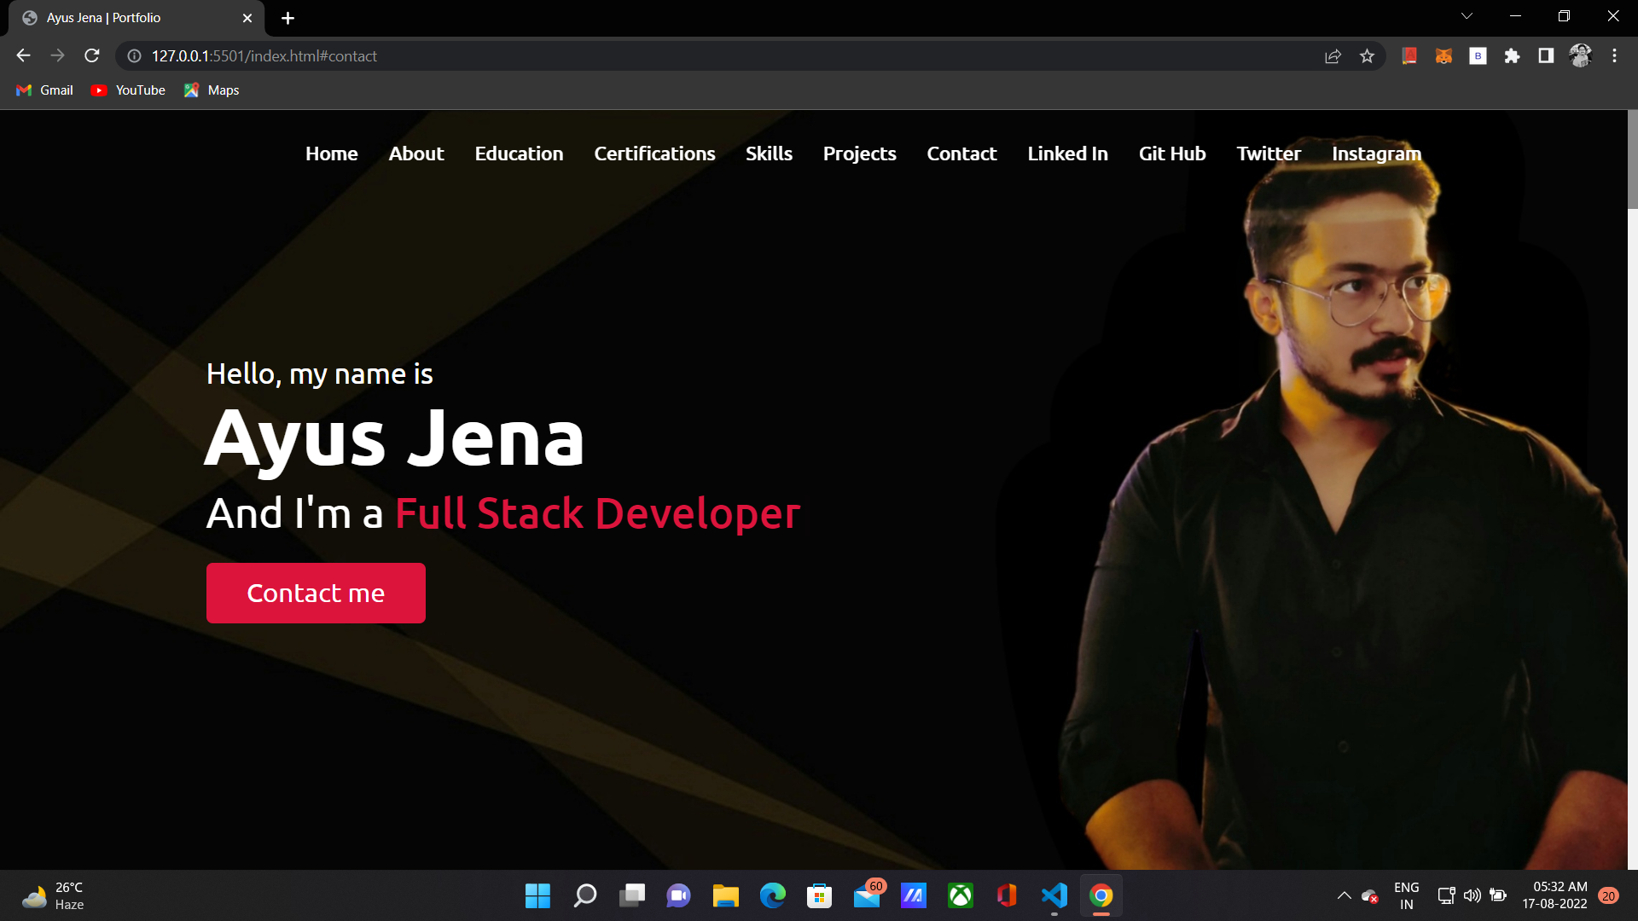
Task: Open the Teams Chat taskbar icon
Action: pos(679,895)
